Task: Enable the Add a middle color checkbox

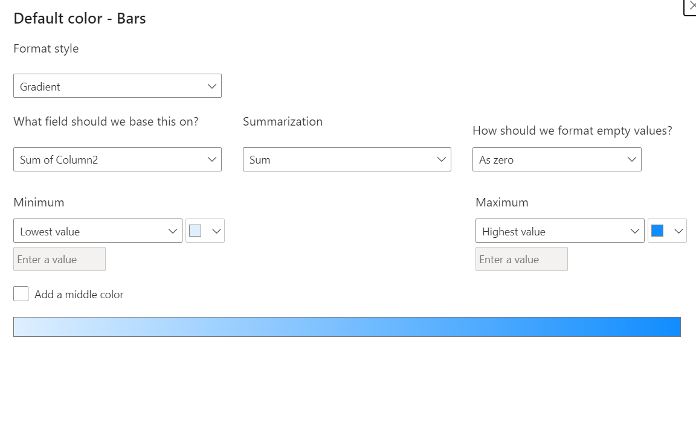Action: pyautogui.click(x=21, y=294)
